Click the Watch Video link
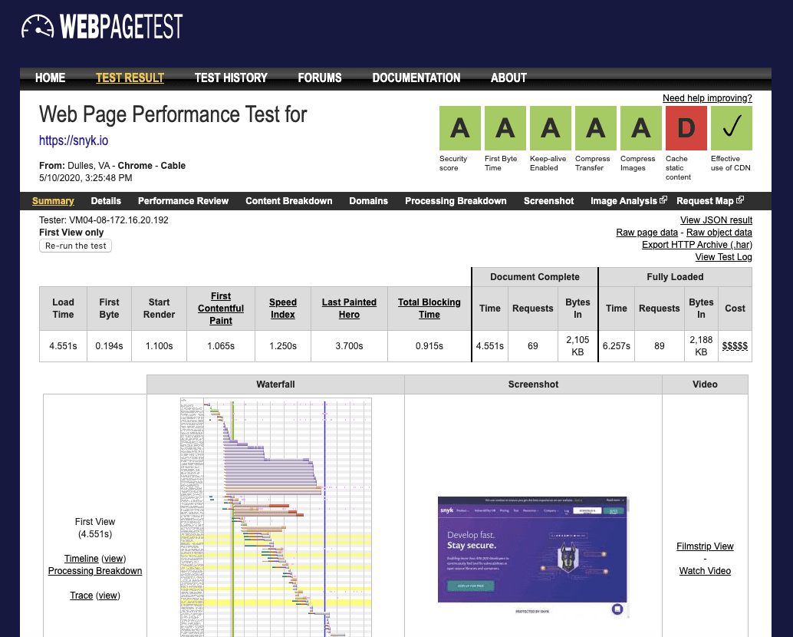Image resolution: width=793 pixels, height=637 pixels. pos(705,571)
